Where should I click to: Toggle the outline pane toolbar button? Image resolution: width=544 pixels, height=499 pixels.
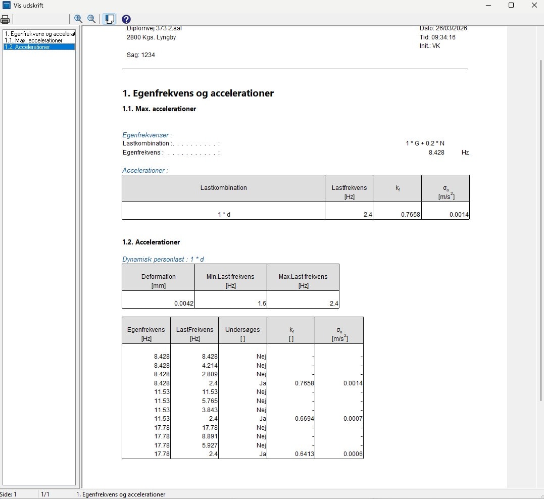[x=109, y=19]
